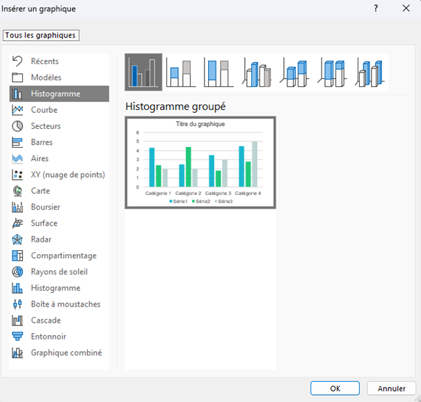Click the Histogramme groupé chart preview

200,162
